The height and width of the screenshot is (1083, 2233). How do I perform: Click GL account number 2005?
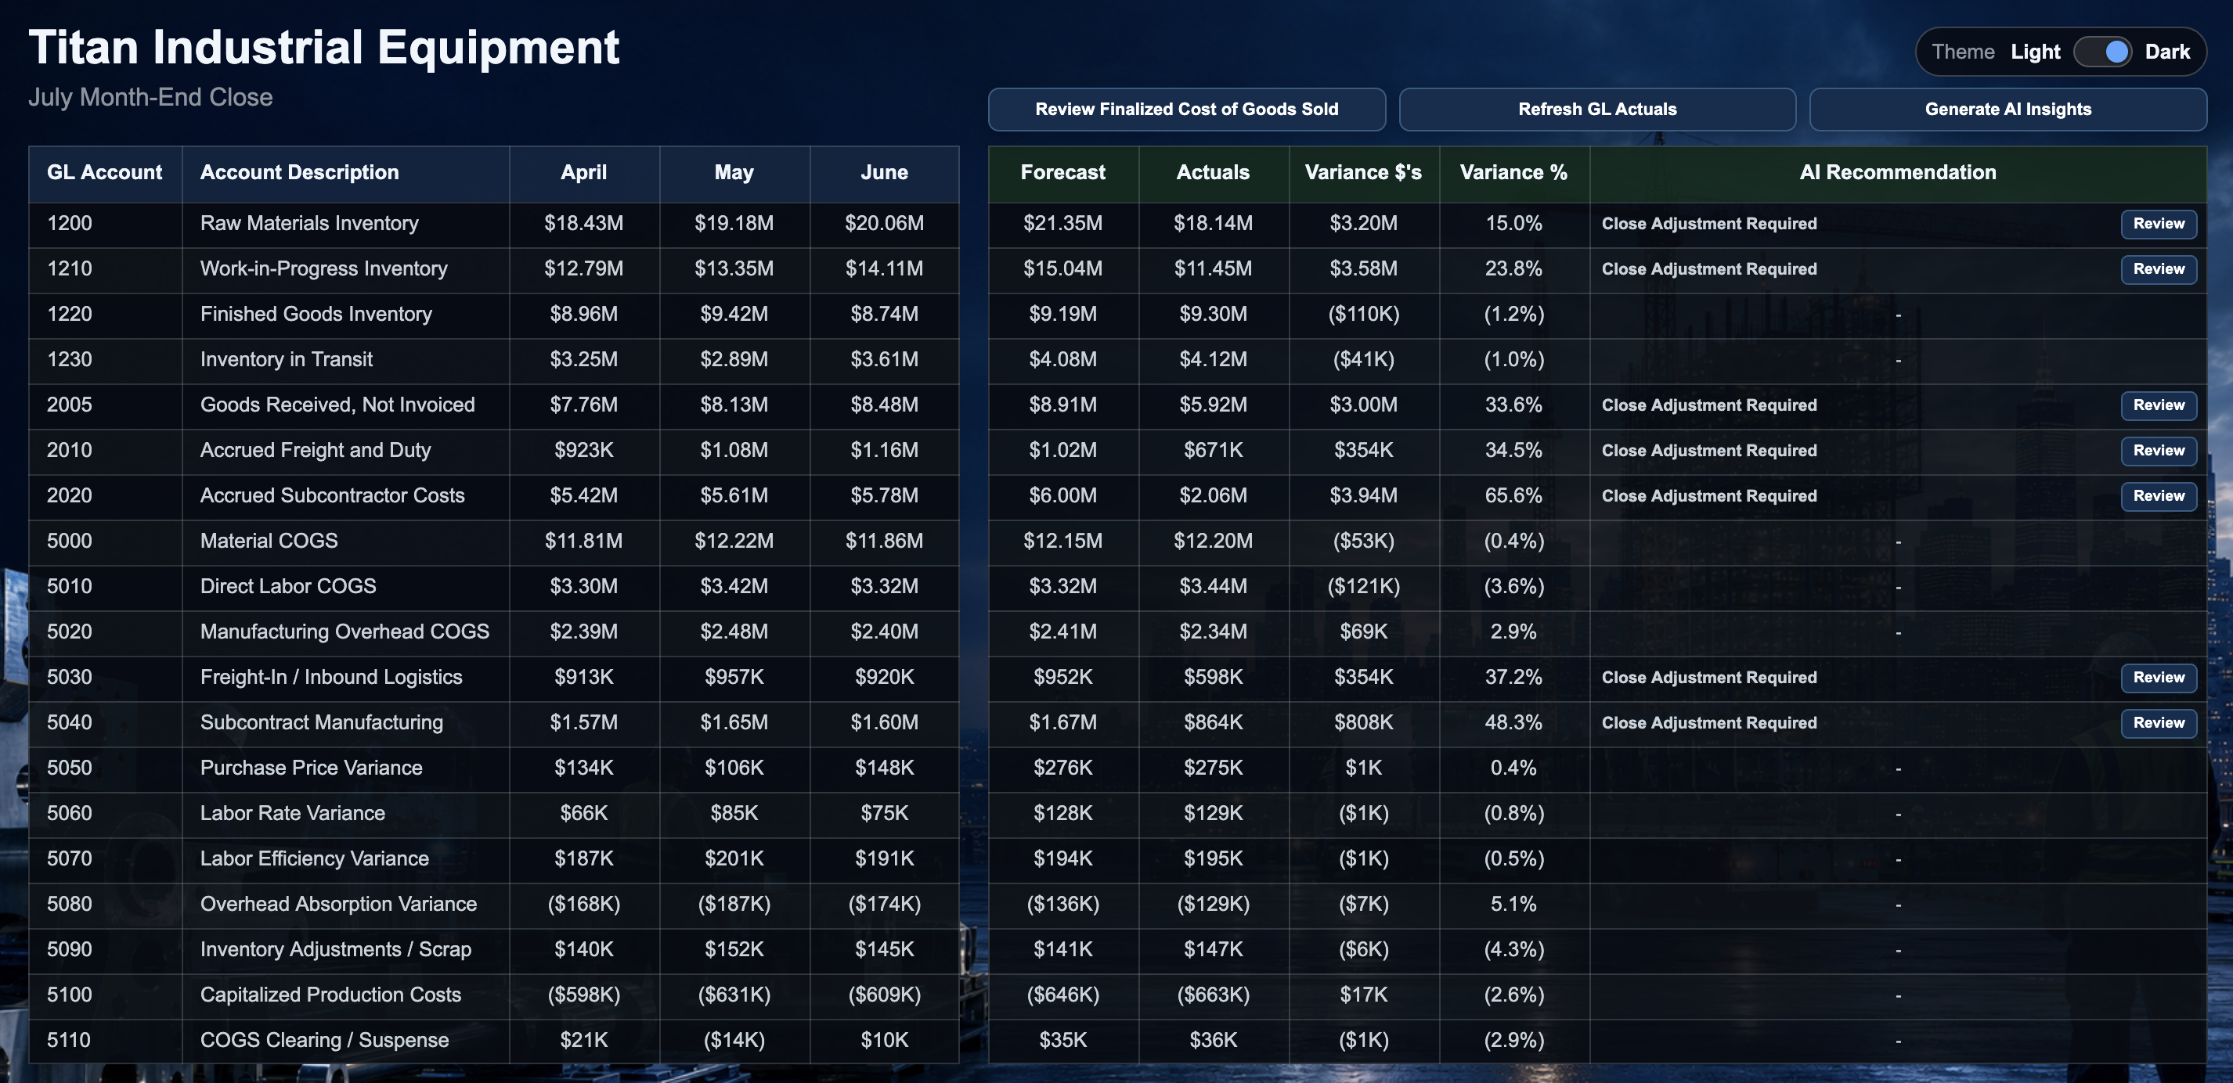coord(70,405)
